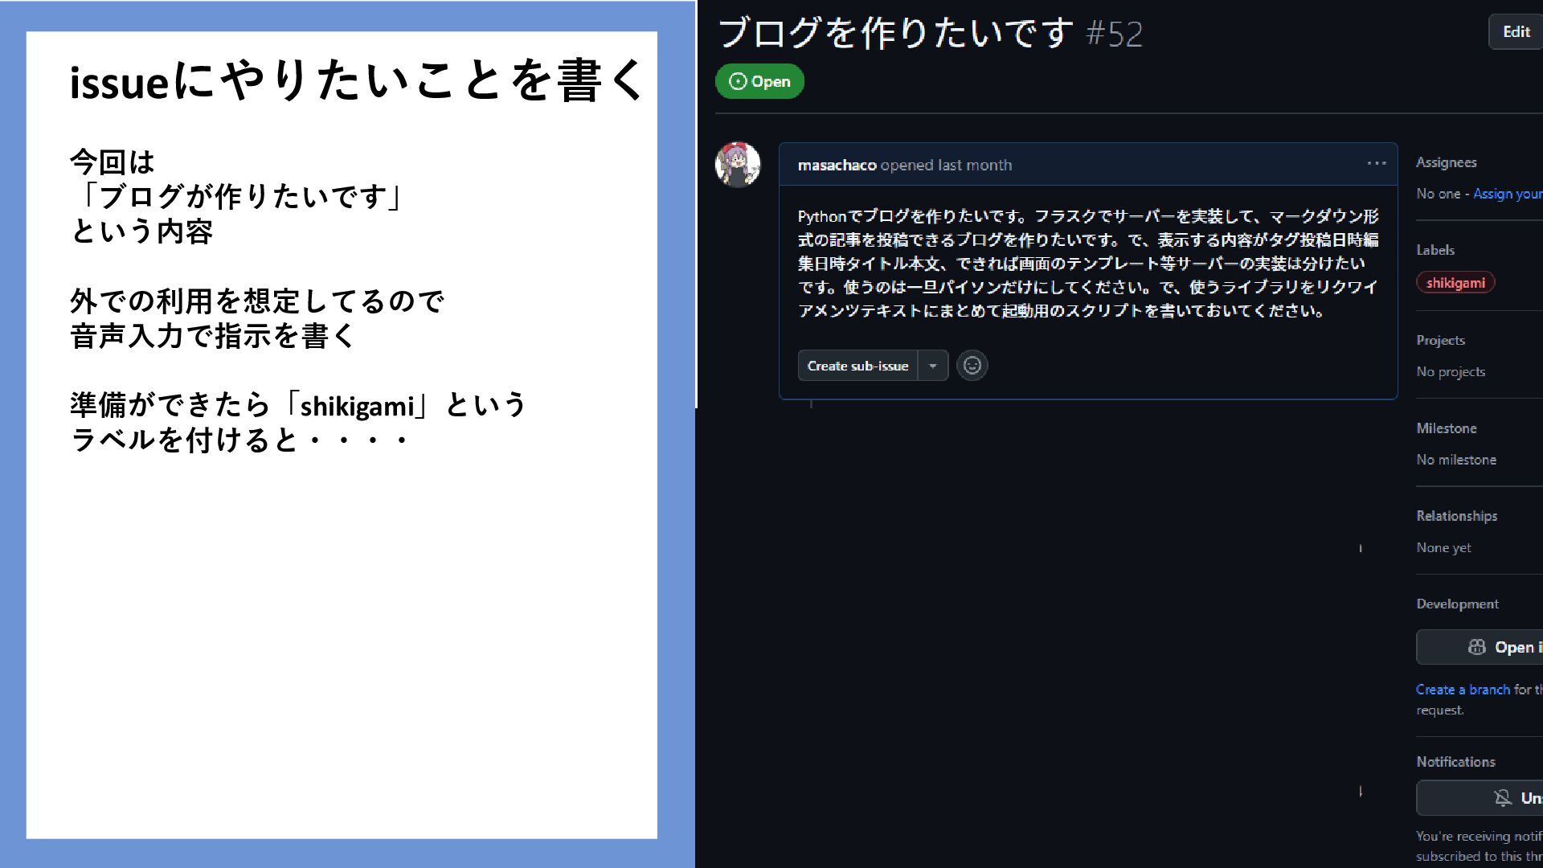Click the Edit title button
This screenshot has height=868, width=1543.
pos(1516,32)
